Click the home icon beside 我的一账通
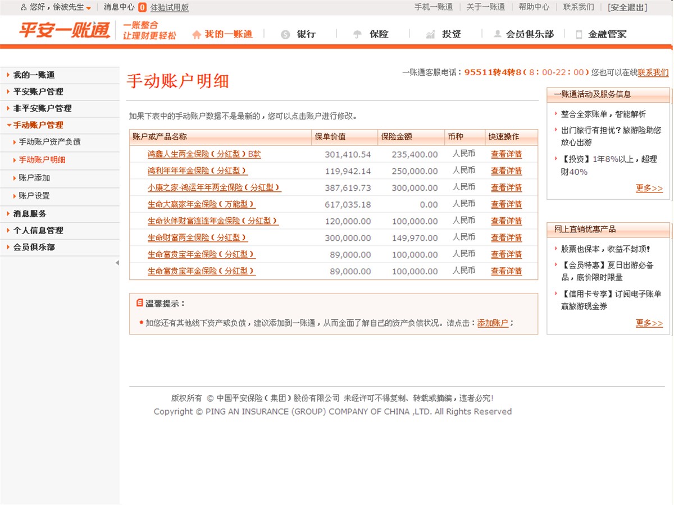674x505 pixels. click(196, 35)
